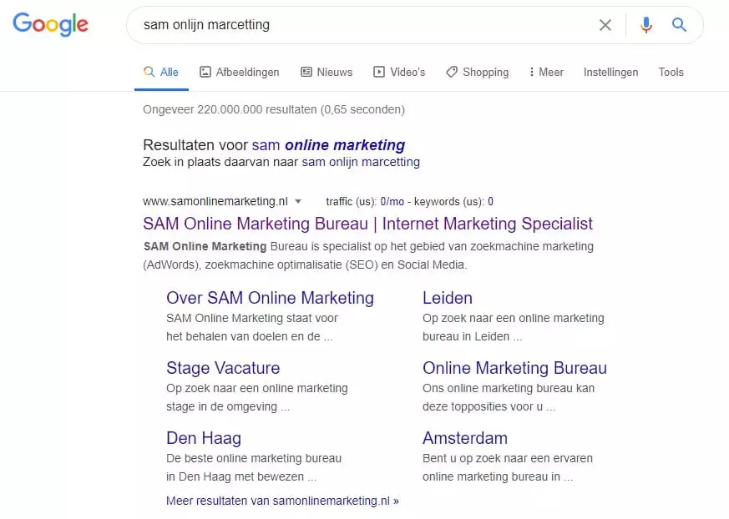
Task: Switch to the Afbeeldingen tab
Action: (240, 72)
